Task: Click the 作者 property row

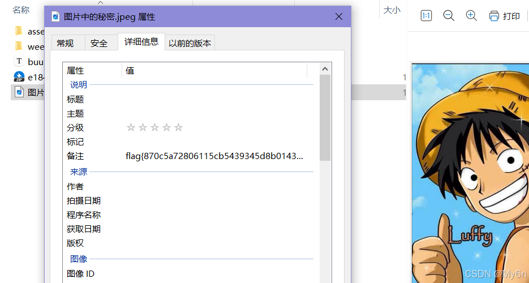Action: 190,187
